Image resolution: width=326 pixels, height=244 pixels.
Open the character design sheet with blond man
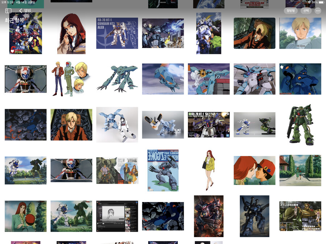(x=71, y=79)
